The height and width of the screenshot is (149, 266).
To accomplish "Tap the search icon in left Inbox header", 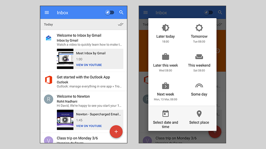I will point(121,12).
